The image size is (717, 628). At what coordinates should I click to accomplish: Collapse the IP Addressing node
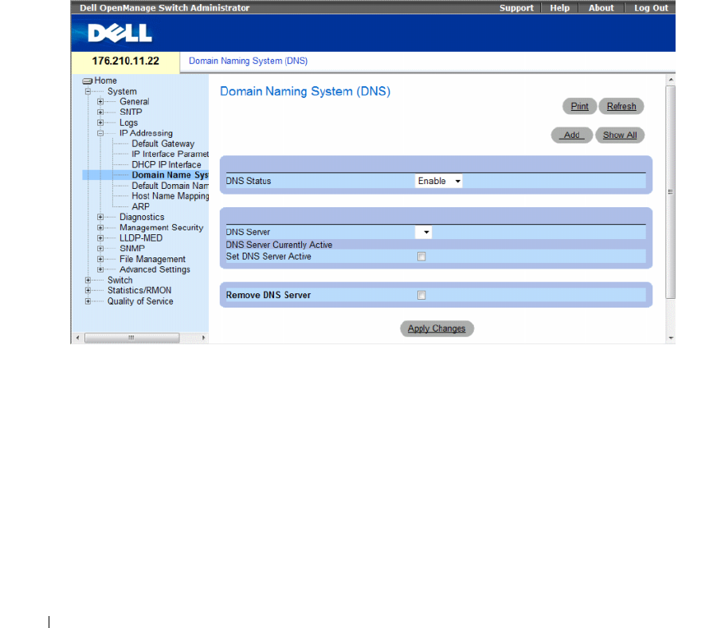(100, 133)
